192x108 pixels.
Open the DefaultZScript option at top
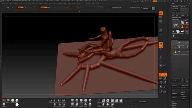tap(162, 1)
